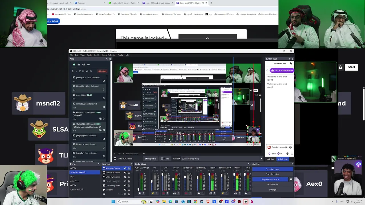Open the OBS Tools menu
The image size is (365, 205).
[x=120, y=55]
